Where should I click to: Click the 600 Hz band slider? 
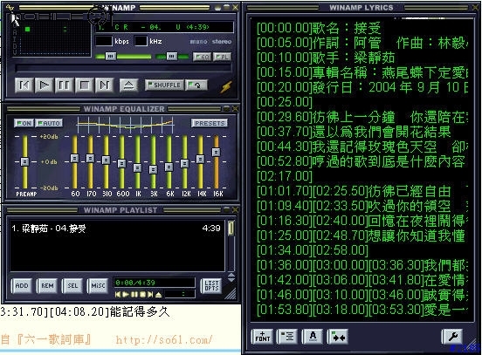click(121, 163)
